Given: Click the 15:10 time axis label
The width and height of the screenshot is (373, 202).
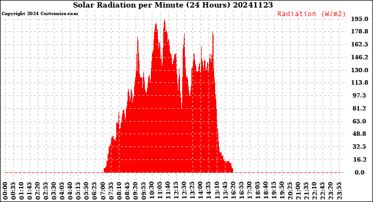Looking at the screenshot, I should [x=217, y=191].
